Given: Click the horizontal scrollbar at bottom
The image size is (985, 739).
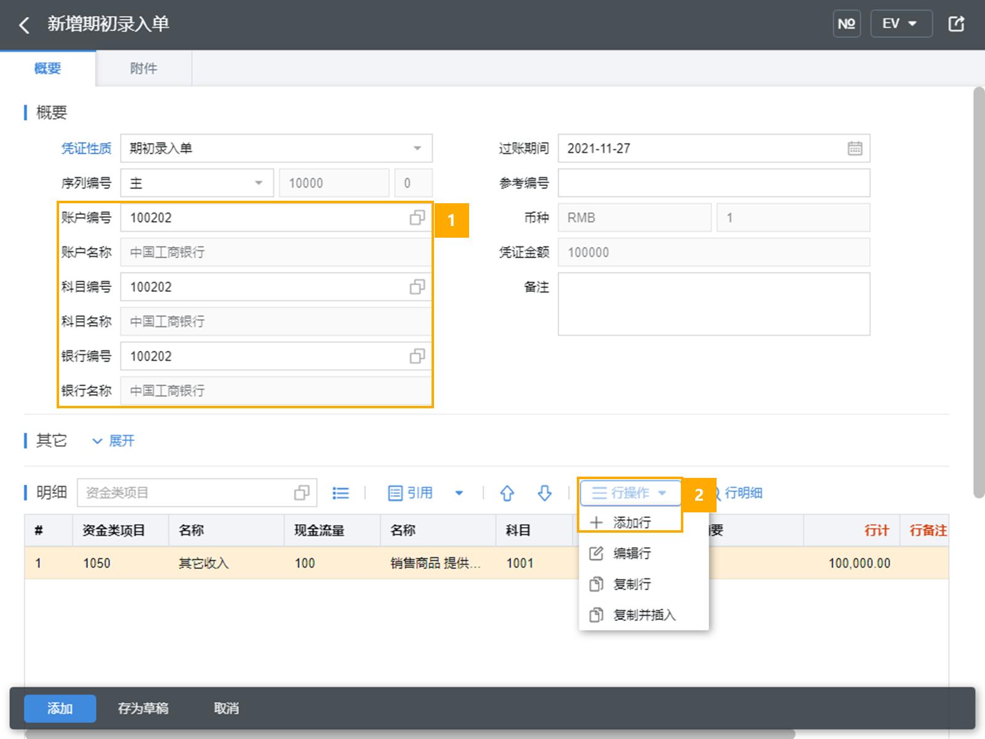Looking at the screenshot, I should pos(409,734).
